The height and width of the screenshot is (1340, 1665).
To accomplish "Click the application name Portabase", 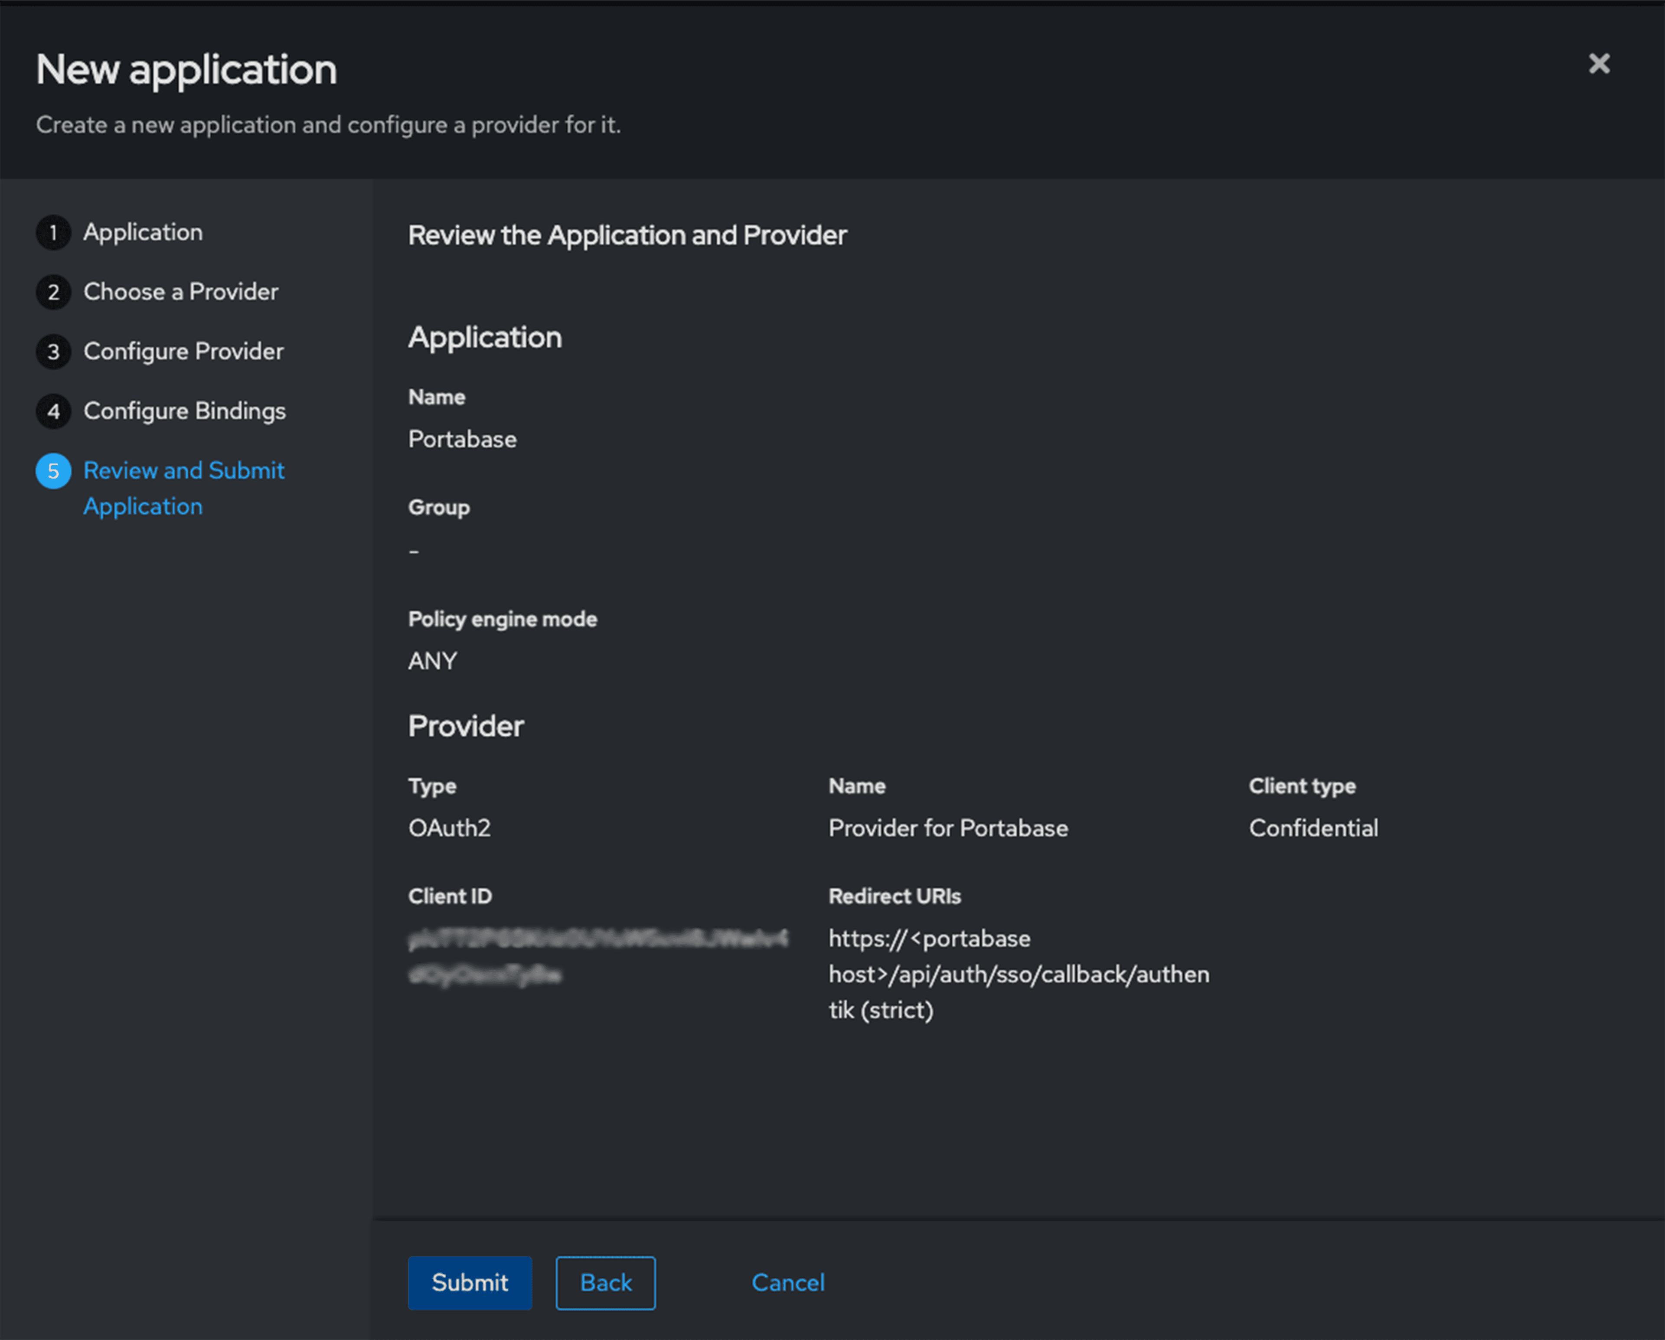I will pos(462,440).
